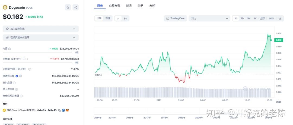Select the 价格 chart mode
The width and height of the screenshot is (293, 125).
click(99, 18)
